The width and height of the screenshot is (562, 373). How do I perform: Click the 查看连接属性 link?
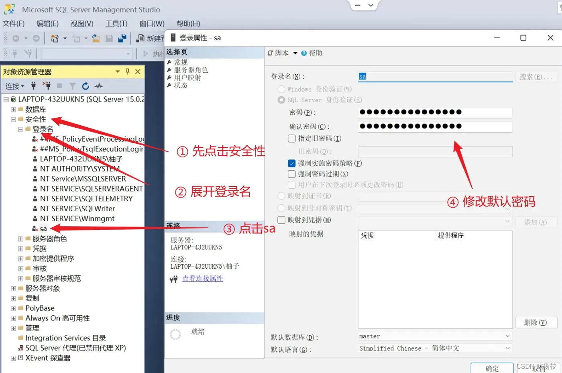tap(203, 279)
